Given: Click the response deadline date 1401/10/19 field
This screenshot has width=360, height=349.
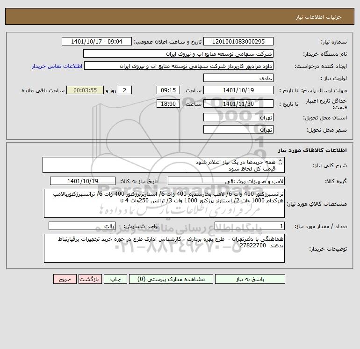Looking at the screenshot, I should 238,90.
